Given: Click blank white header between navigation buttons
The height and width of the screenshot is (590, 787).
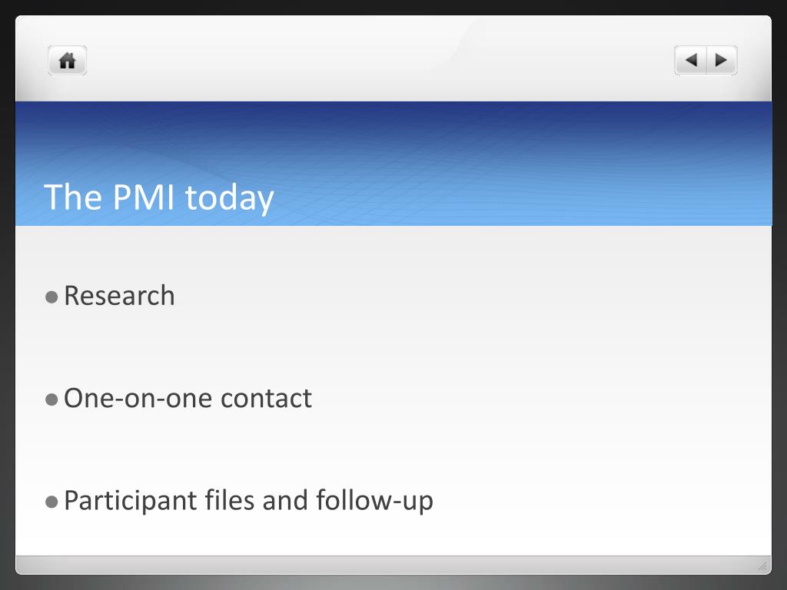Looking at the screenshot, I should pyautogui.click(x=381, y=60).
